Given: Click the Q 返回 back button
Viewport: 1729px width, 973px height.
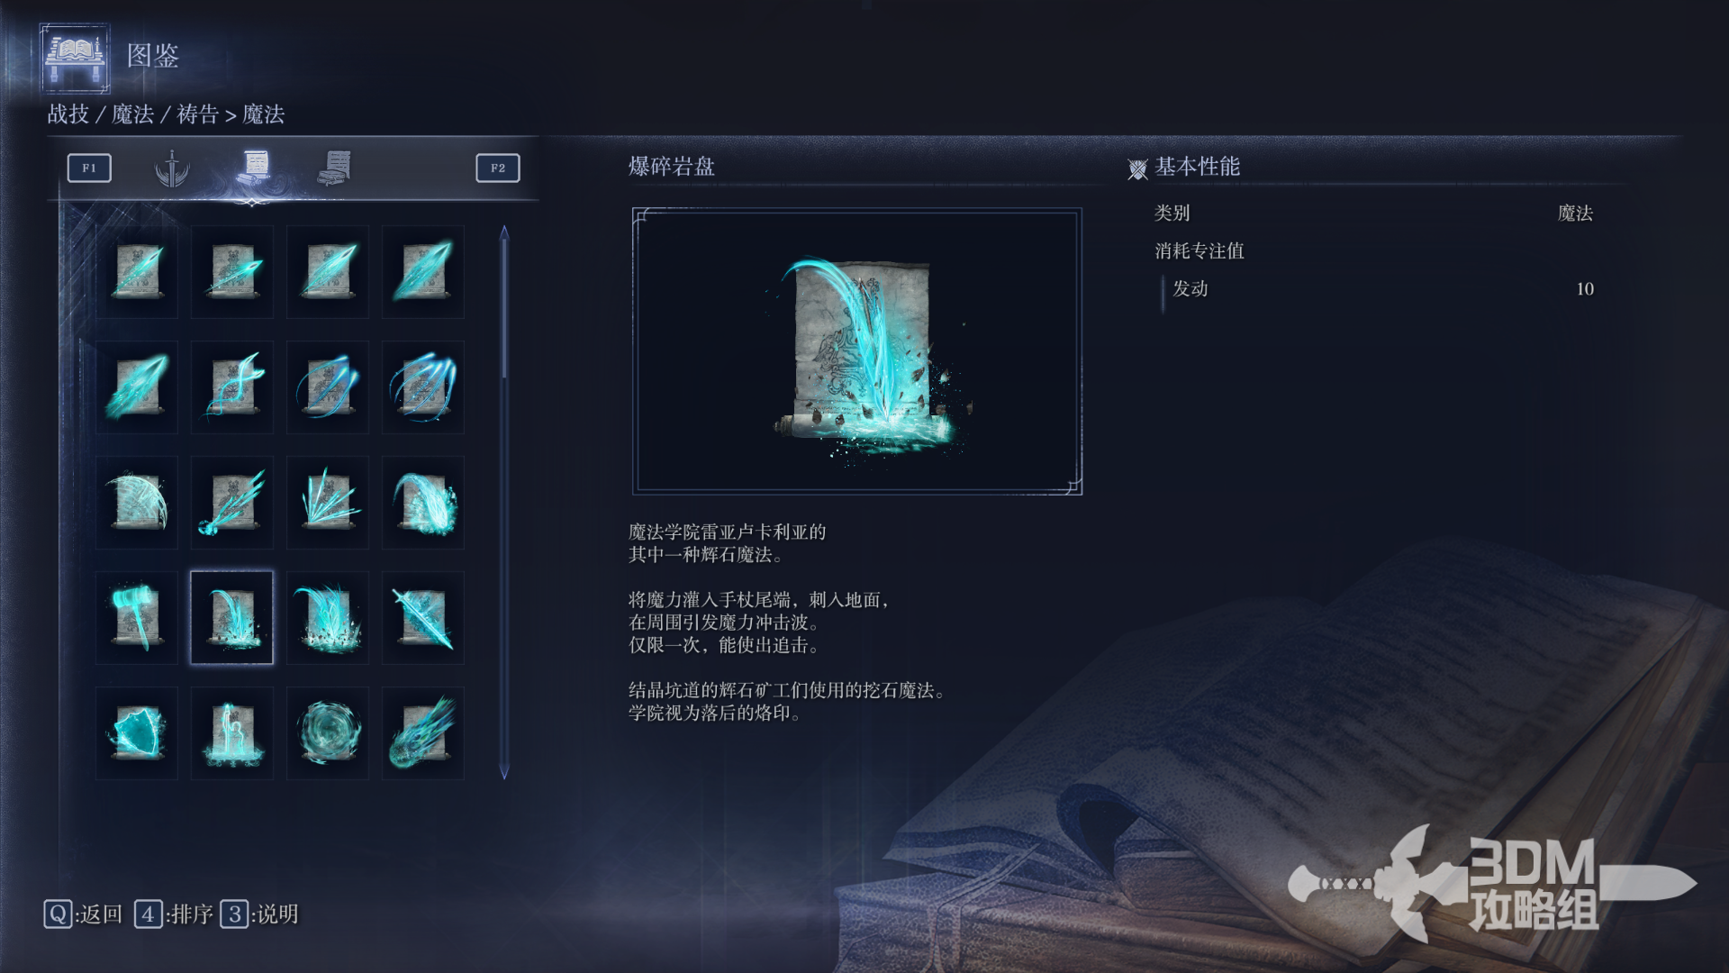Looking at the screenshot, I should (x=83, y=914).
